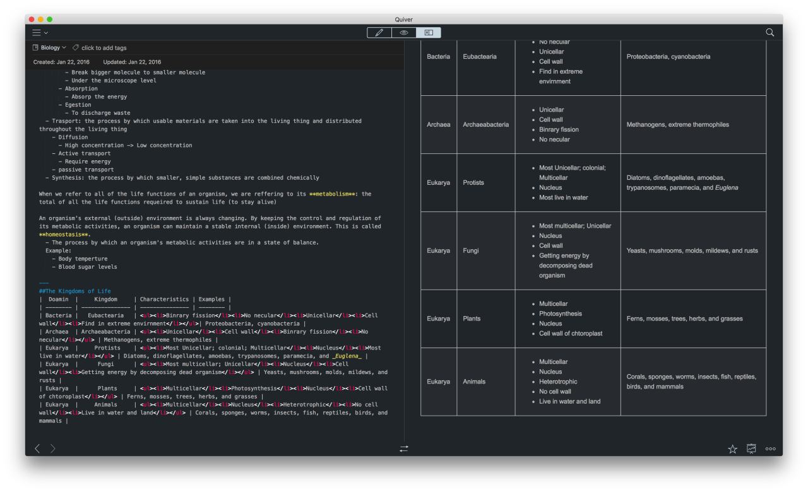Click the 'Archaea' domain cell in the preview
Viewport: 808px width, 492px height.
click(439, 125)
